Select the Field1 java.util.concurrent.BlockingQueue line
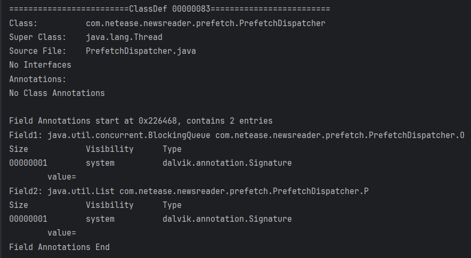 point(237,135)
